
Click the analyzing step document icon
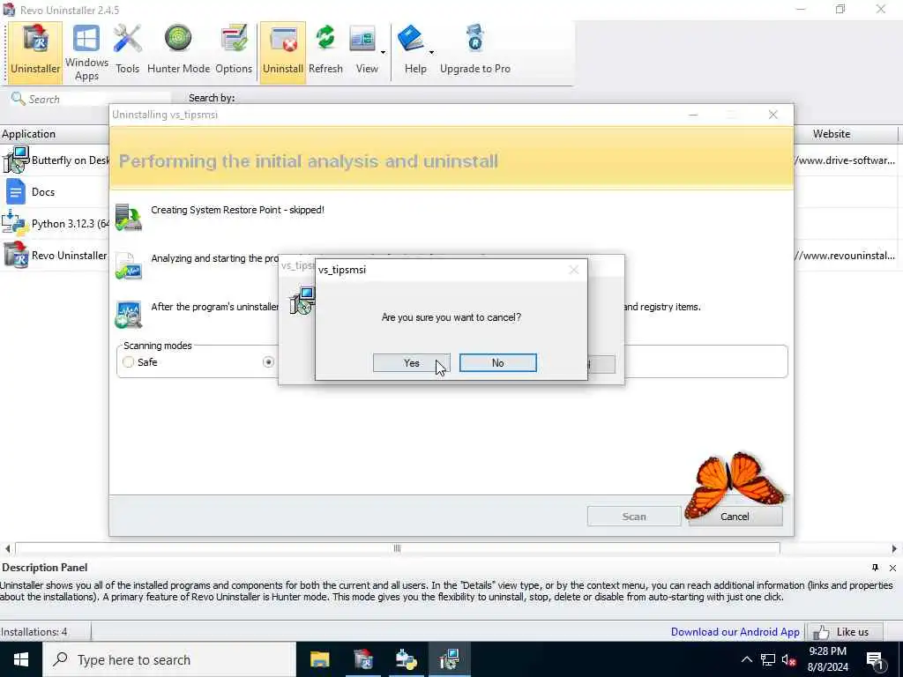tap(128, 266)
